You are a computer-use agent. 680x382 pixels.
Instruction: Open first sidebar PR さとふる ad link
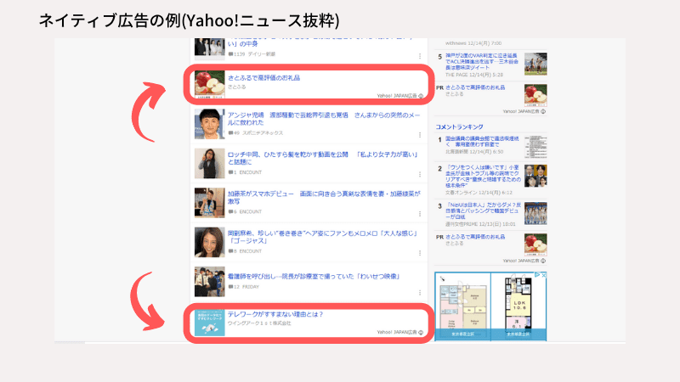tap(475, 87)
